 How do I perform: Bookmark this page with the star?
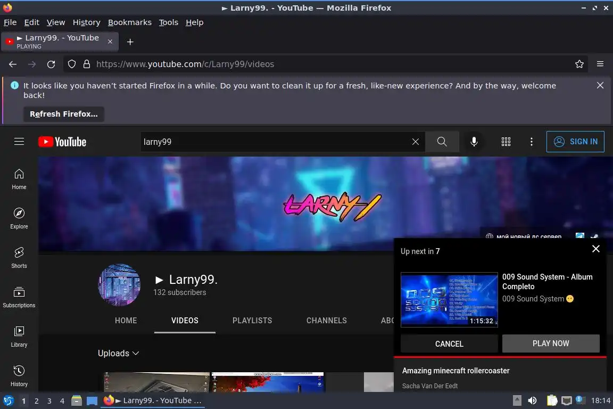[x=579, y=64]
